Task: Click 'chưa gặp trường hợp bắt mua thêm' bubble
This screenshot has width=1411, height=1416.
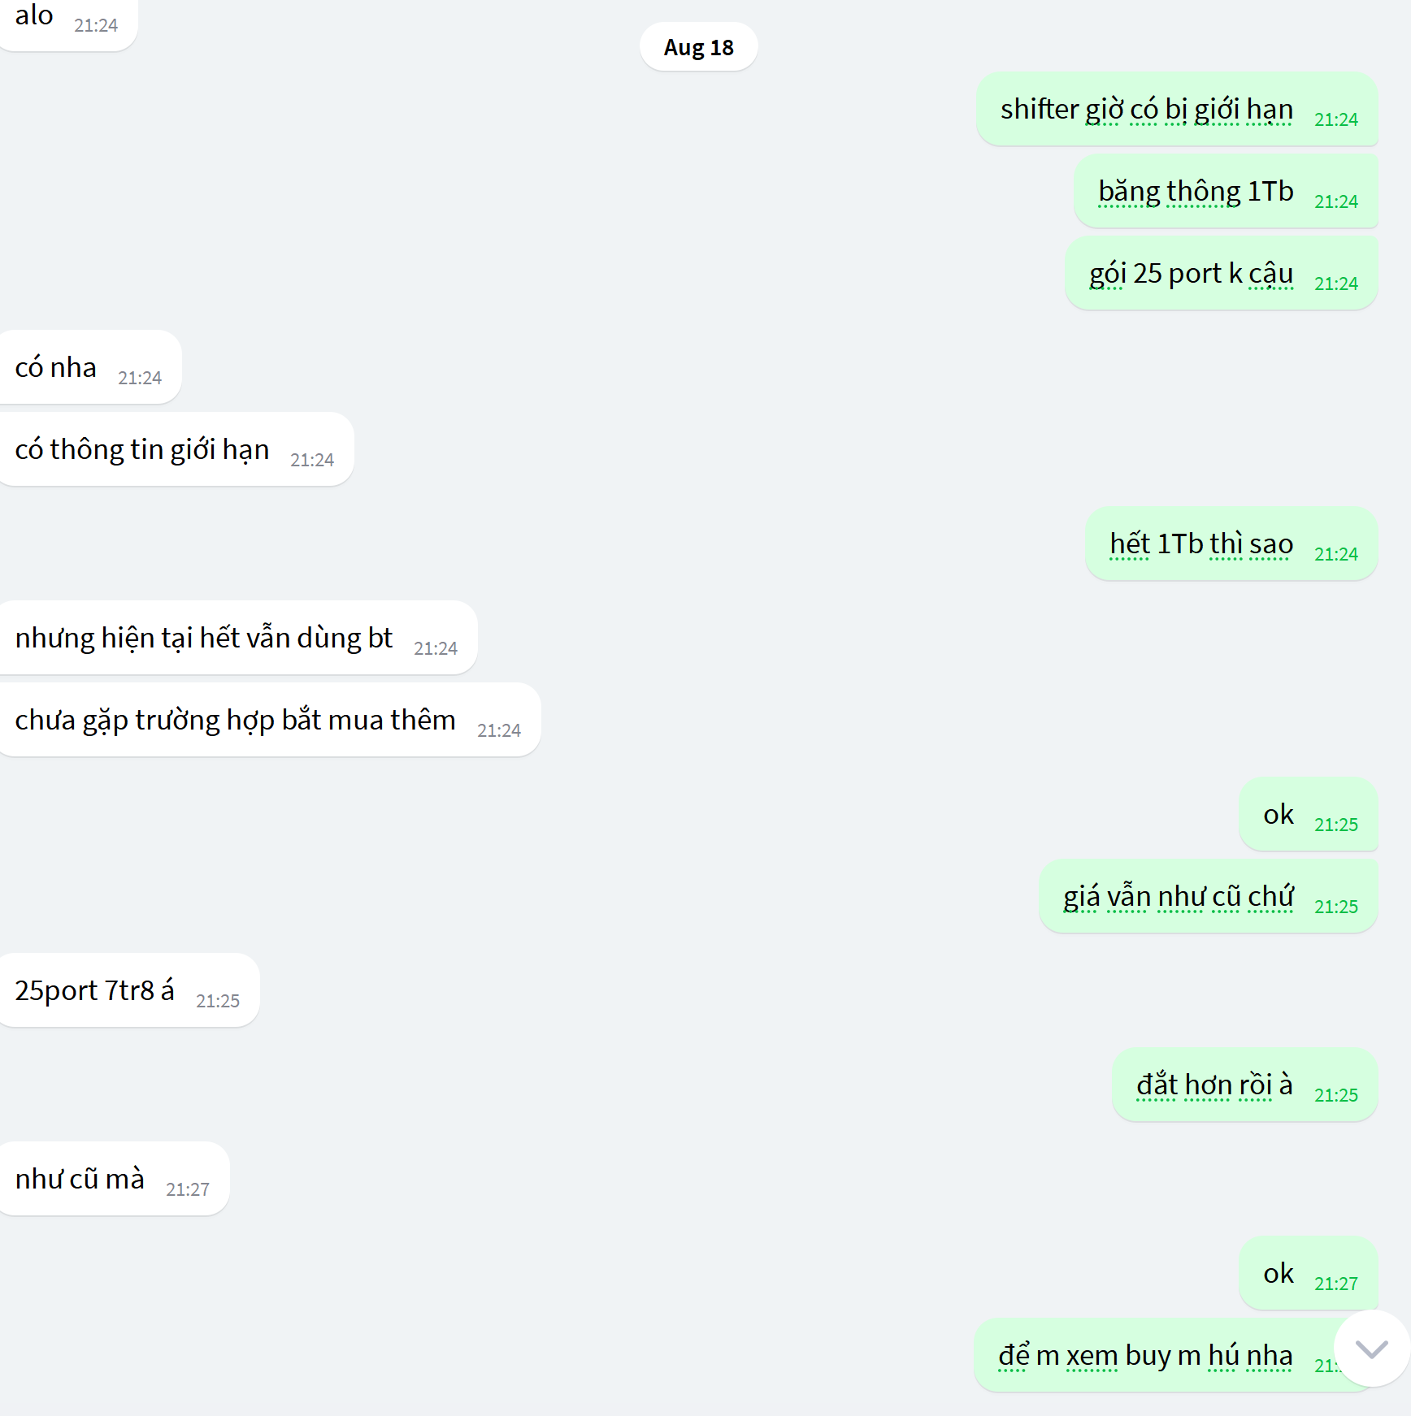Action: point(268,720)
